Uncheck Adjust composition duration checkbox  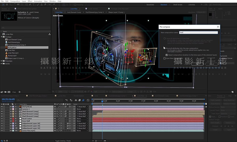pyautogui.click(x=166, y=55)
